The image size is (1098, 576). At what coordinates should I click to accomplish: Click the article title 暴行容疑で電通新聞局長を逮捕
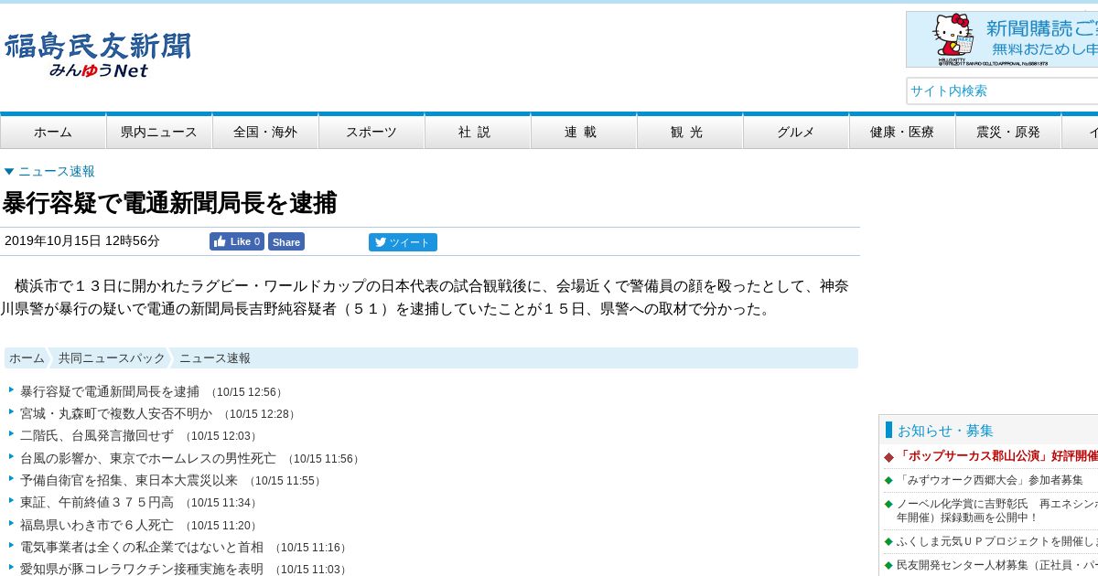tap(169, 203)
